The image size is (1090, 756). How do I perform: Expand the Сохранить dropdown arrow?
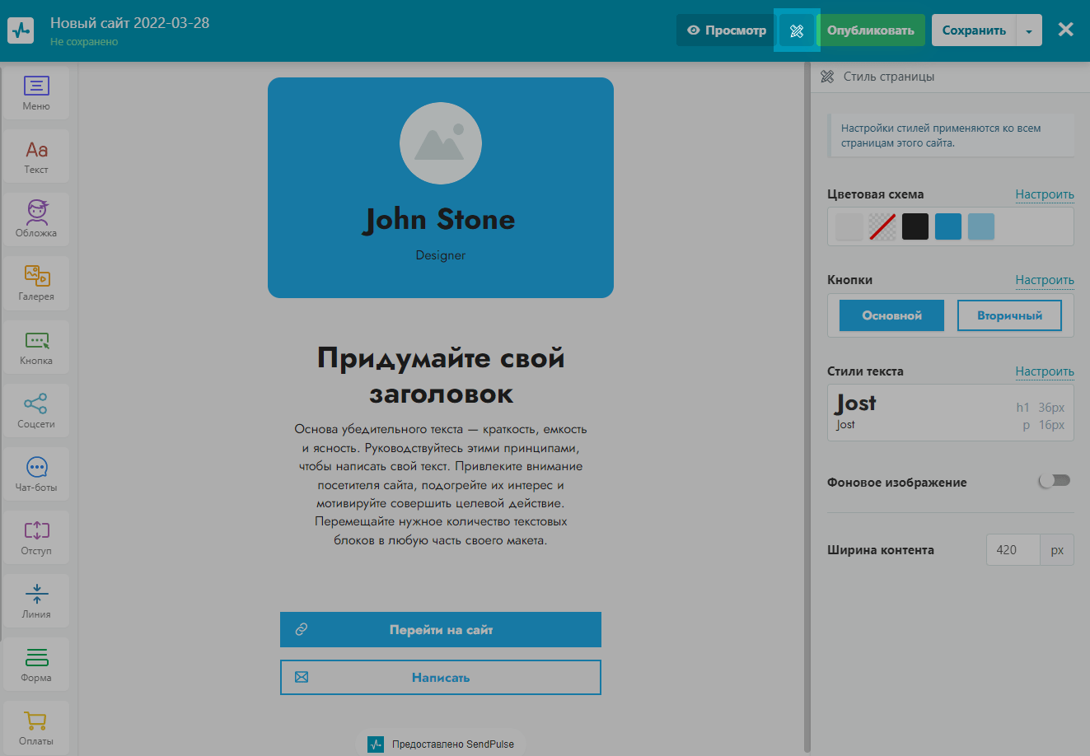(1029, 30)
